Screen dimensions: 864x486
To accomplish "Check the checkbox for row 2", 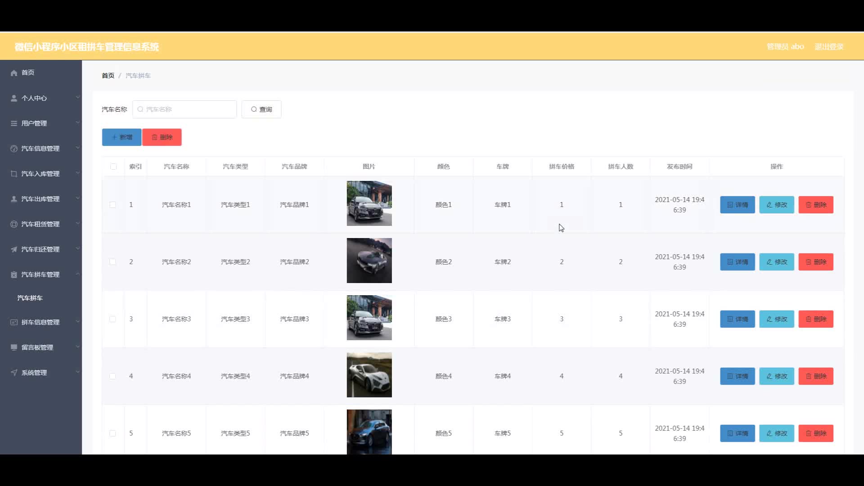I will [112, 262].
